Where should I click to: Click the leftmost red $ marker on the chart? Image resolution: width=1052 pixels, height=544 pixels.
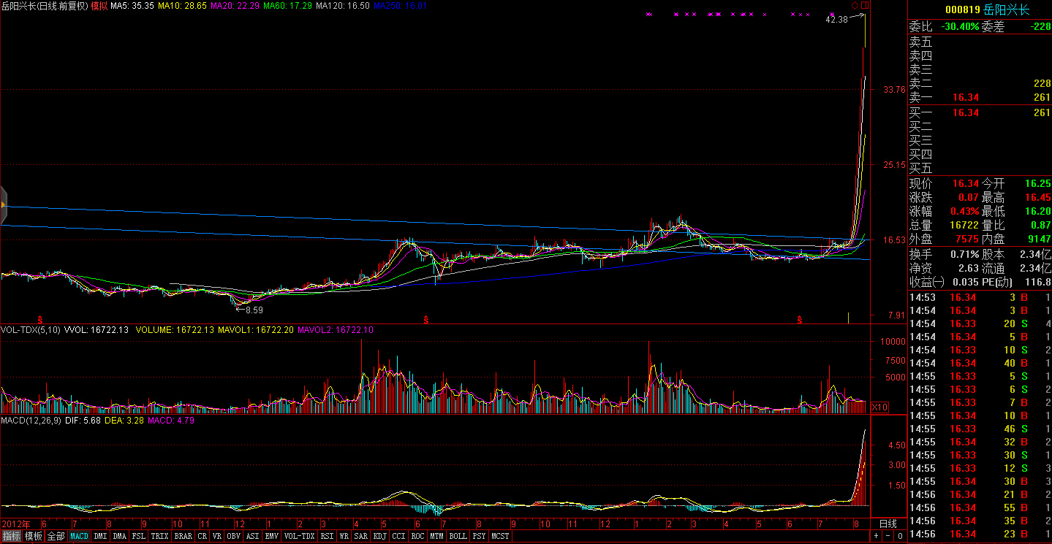click(x=40, y=320)
